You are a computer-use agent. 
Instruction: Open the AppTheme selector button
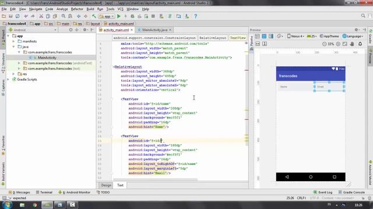(329, 36)
